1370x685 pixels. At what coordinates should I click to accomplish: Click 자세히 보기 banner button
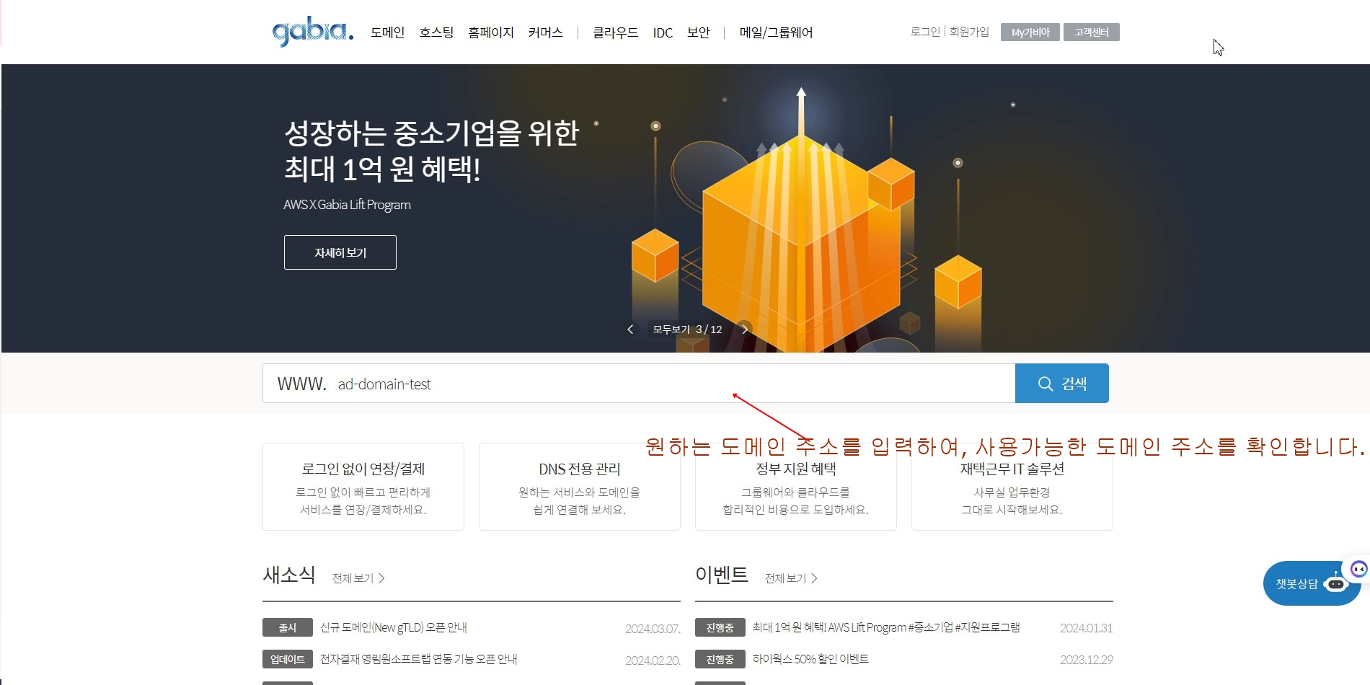tap(340, 252)
